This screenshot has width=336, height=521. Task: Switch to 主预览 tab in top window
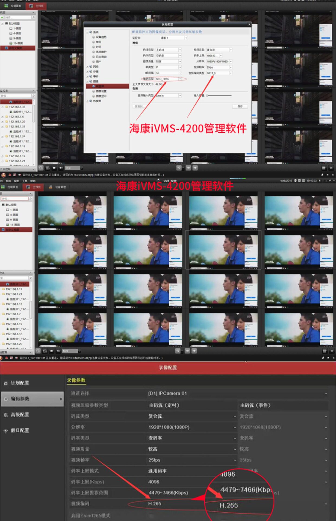[x=37, y=6]
